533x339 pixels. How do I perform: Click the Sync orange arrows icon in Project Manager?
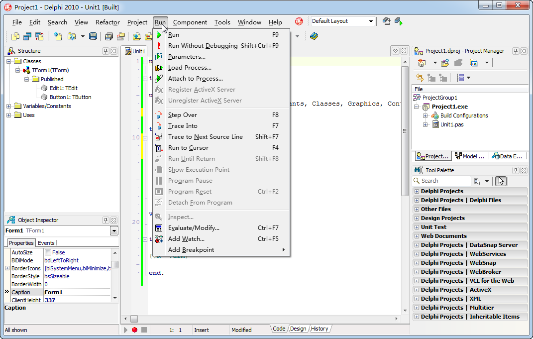click(x=420, y=78)
